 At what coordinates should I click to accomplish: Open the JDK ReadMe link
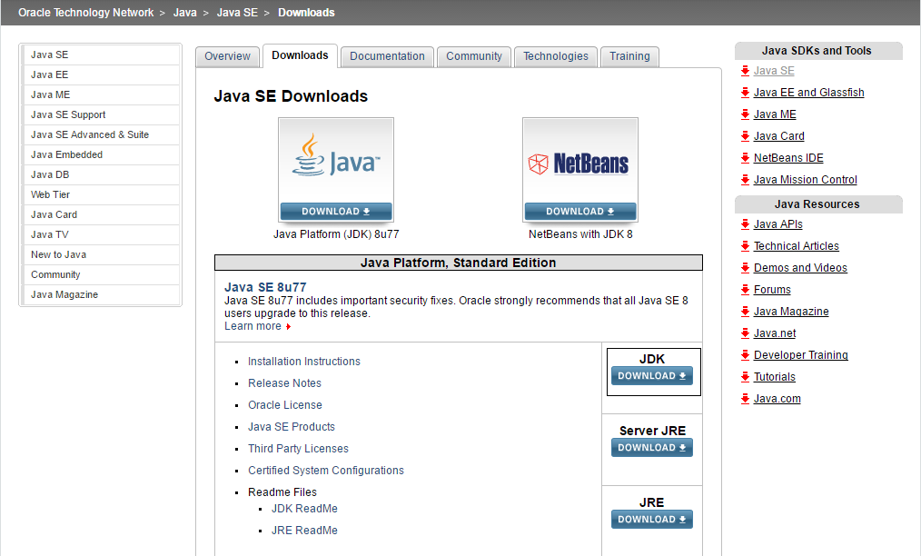point(304,509)
